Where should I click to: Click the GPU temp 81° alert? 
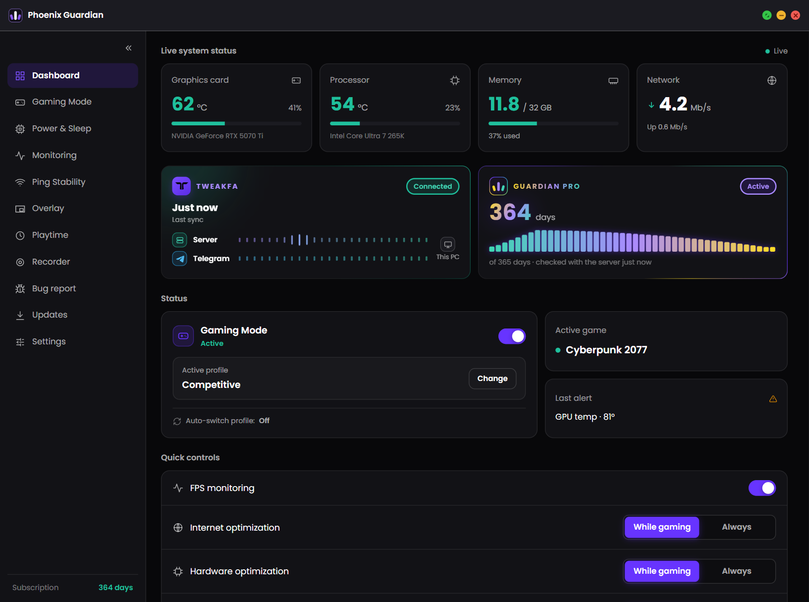pos(585,417)
